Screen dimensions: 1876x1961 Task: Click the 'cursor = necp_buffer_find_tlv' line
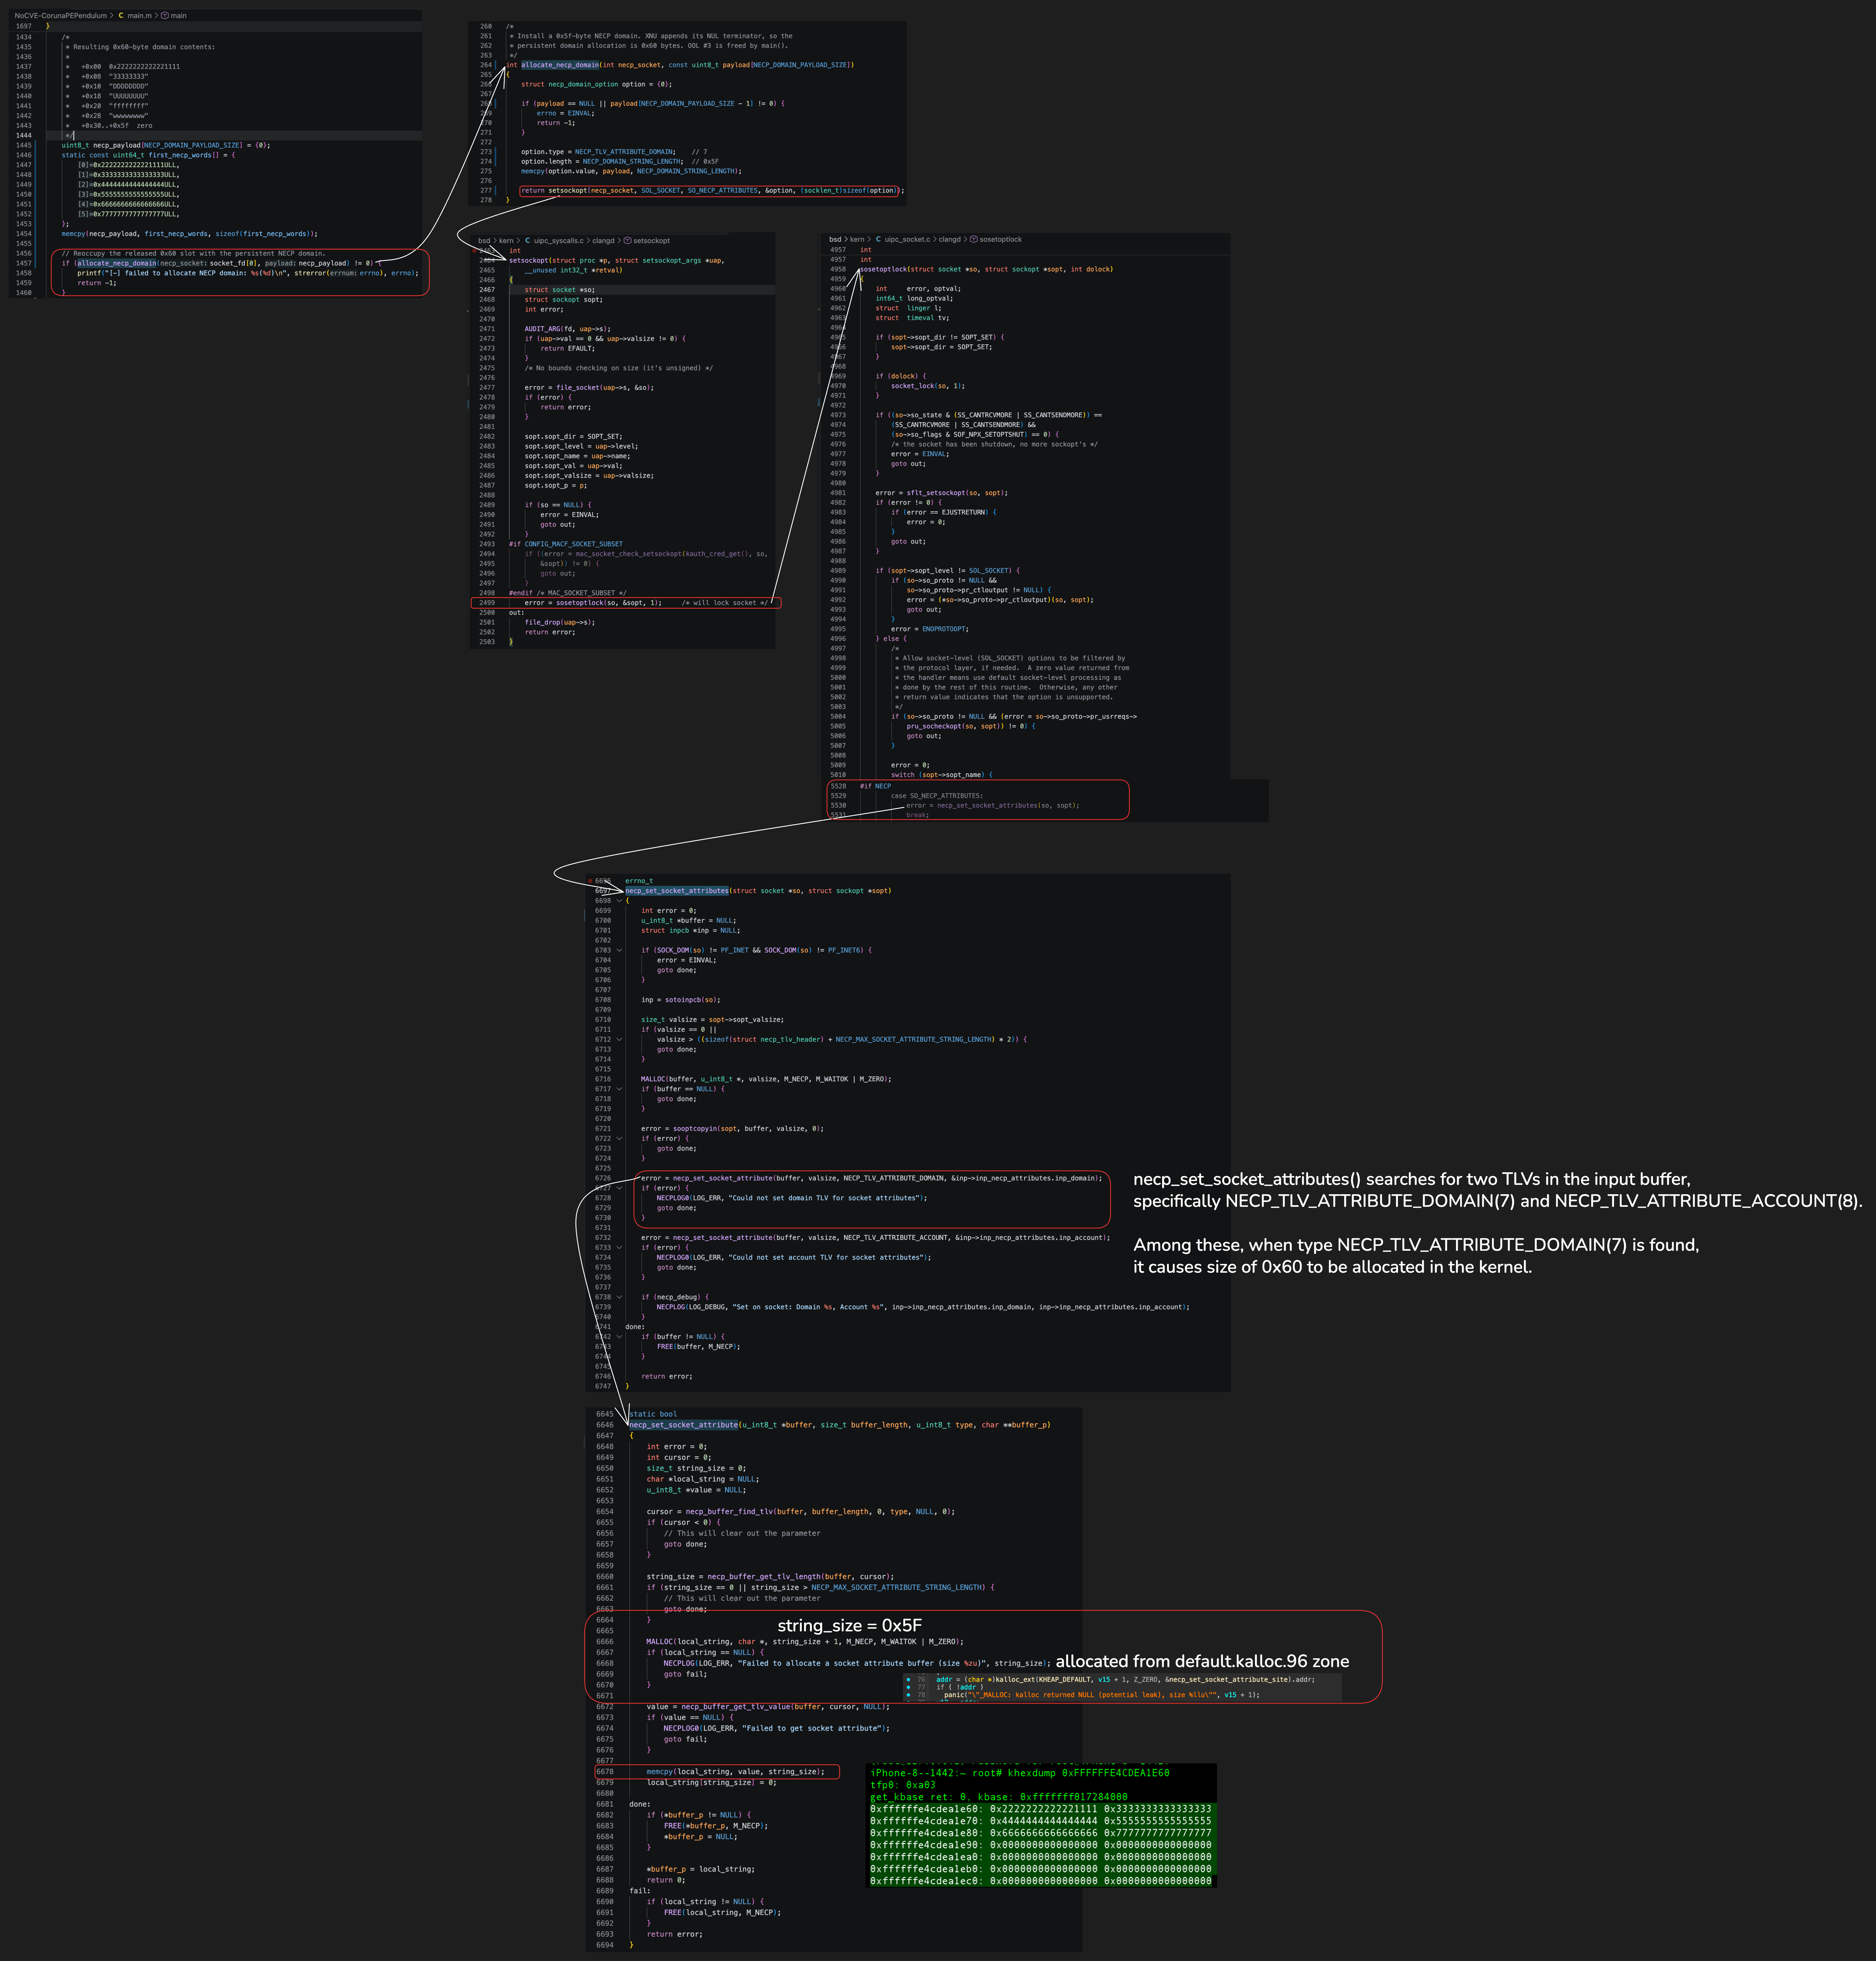[801, 1512]
